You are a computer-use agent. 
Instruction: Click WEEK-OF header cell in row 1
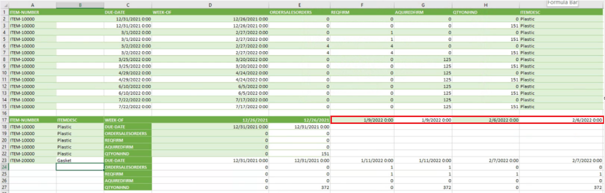210,12
